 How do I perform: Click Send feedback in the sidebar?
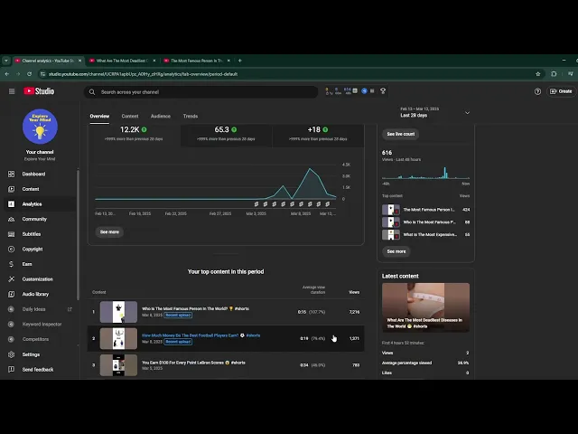[x=40, y=370]
